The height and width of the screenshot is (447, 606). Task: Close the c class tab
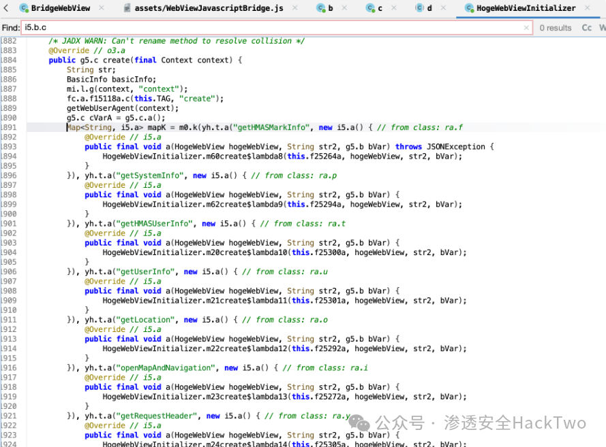394,7
